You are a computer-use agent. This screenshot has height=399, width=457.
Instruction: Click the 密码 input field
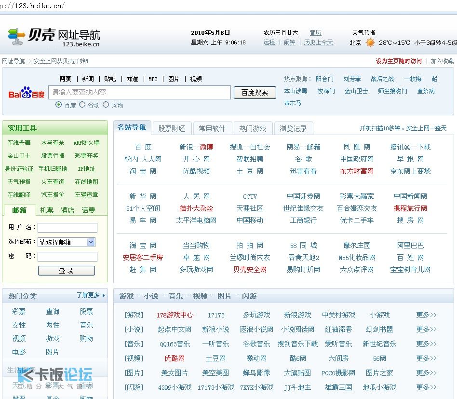click(x=67, y=257)
